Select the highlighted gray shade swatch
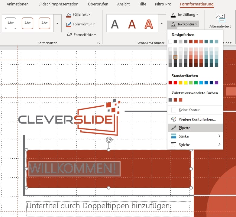The image size is (236, 217). (175, 57)
